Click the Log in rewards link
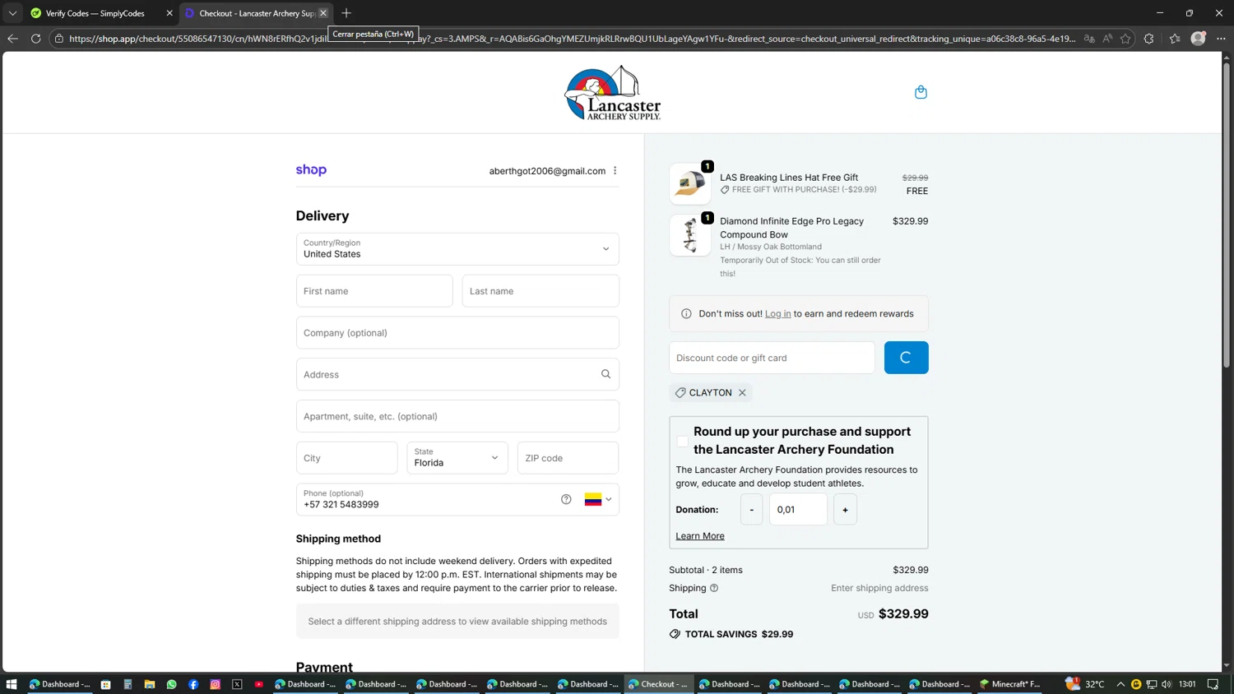 [x=777, y=314]
